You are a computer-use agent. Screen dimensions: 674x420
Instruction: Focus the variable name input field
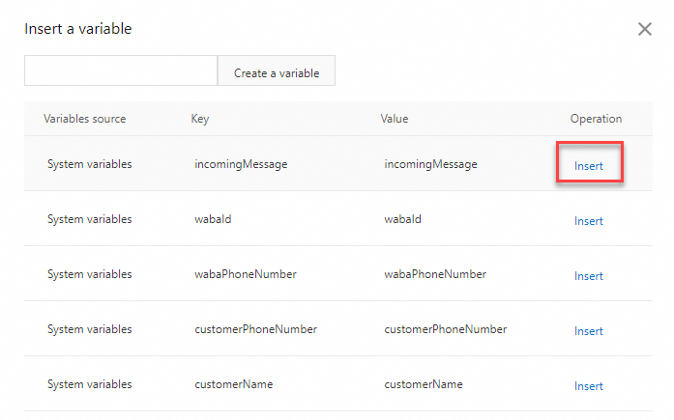(121, 71)
